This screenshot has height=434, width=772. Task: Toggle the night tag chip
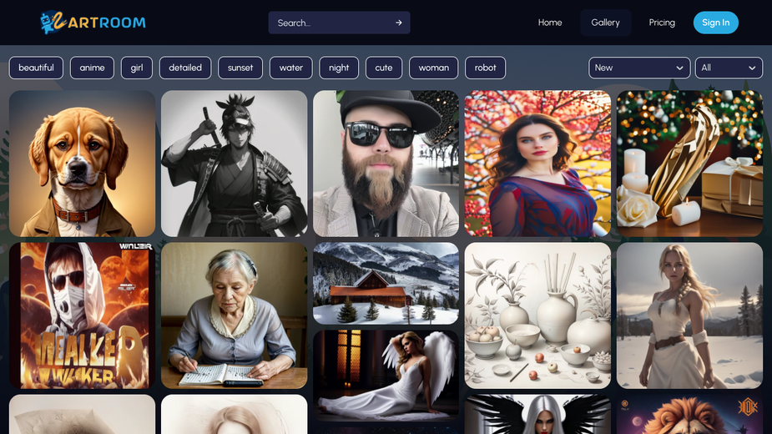[339, 68]
